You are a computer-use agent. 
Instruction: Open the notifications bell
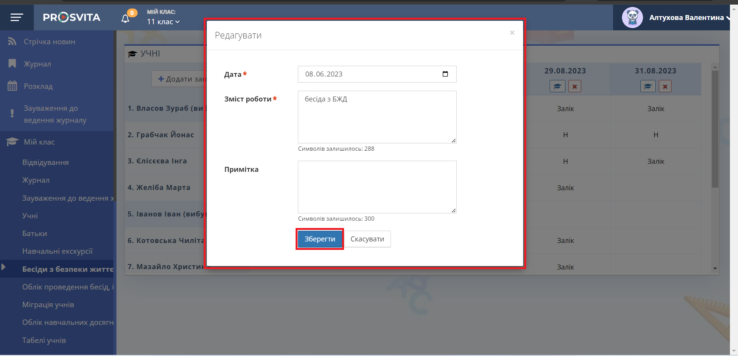[125, 18]
